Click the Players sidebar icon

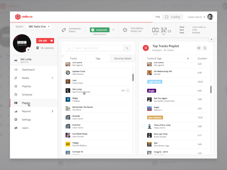[16, 103]
